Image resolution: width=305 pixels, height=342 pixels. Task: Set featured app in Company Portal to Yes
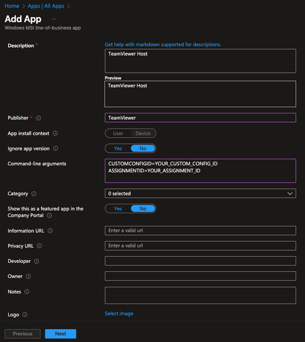tap(118, 209)
